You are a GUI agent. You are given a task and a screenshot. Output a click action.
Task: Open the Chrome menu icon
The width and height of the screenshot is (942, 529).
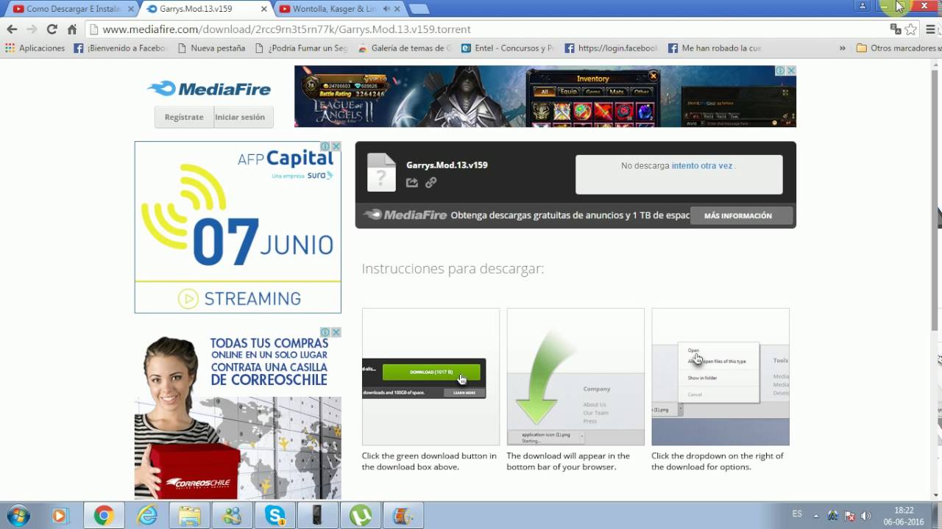tap(932, 29)
